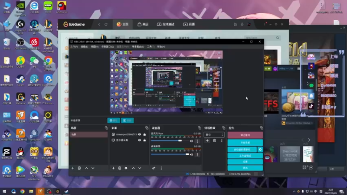Open File Explorer from taskbar
Viewport: 347px width, 195px height.
pos(31,192)
